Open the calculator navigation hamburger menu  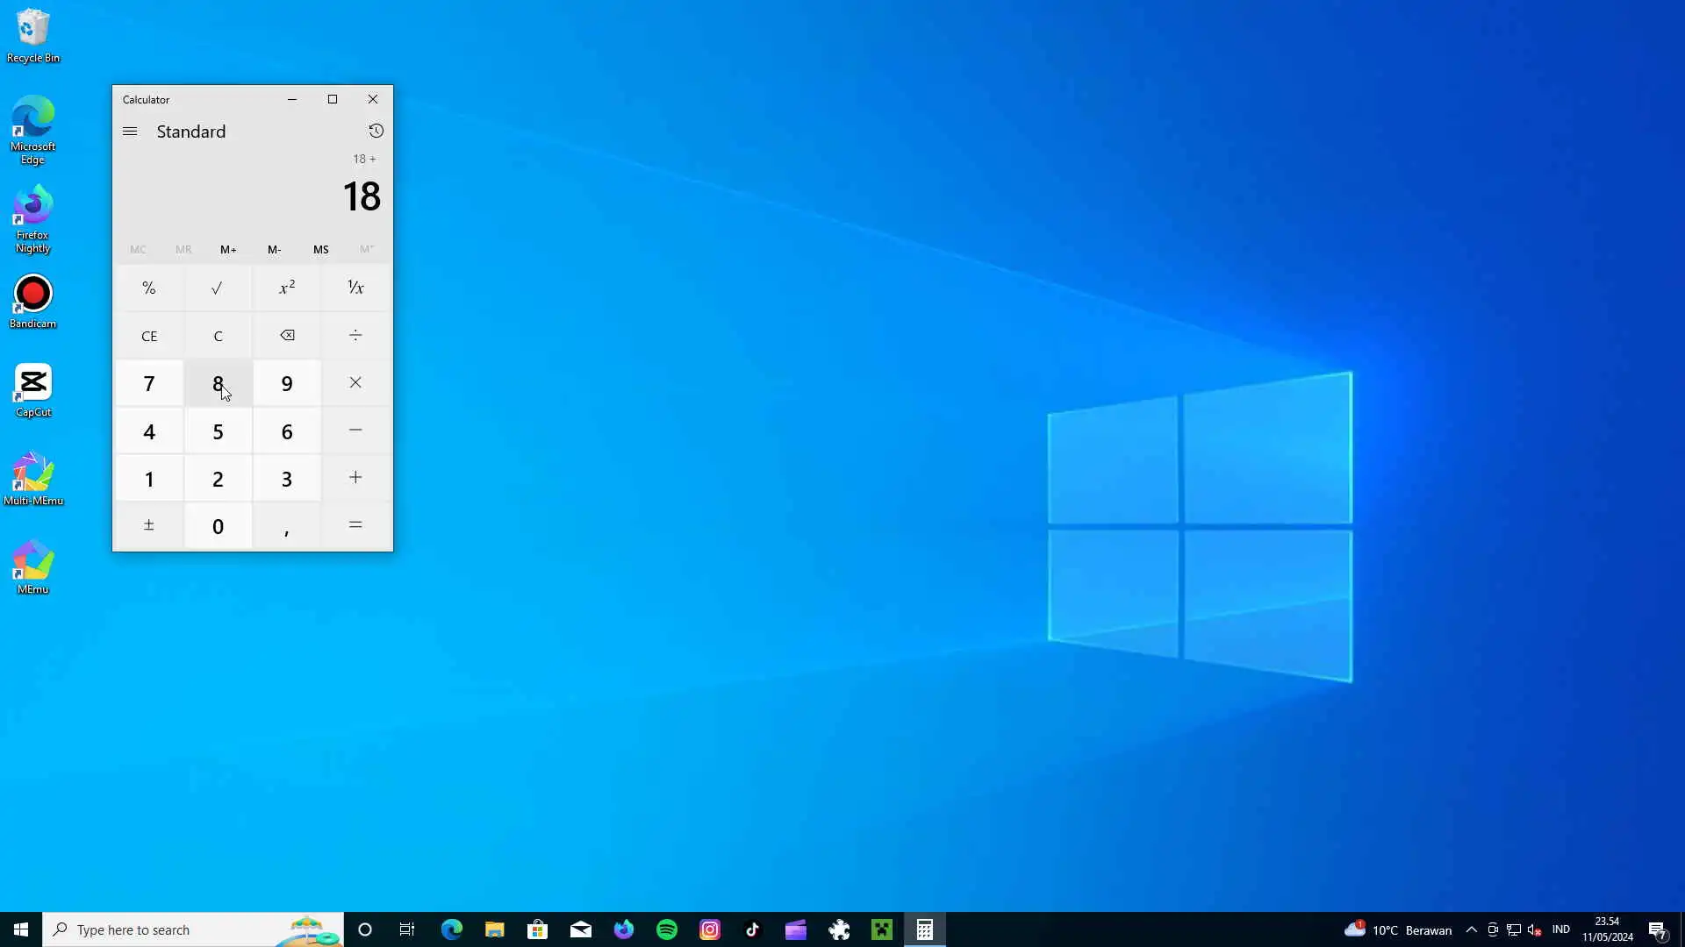click(x=130, y=132)
